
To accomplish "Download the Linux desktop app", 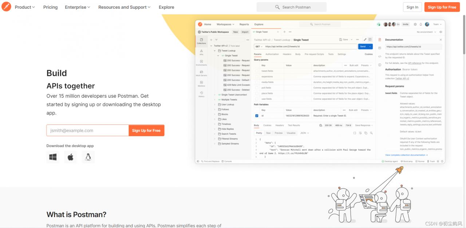I will coord(88,157).
